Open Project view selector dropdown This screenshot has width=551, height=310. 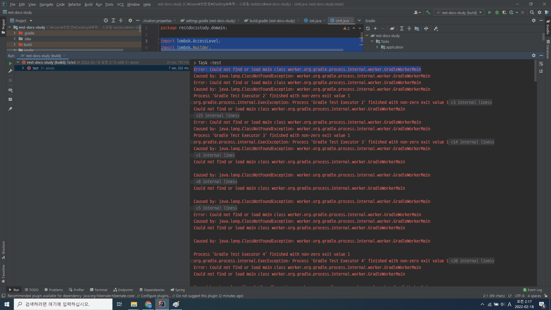(21, 21)
